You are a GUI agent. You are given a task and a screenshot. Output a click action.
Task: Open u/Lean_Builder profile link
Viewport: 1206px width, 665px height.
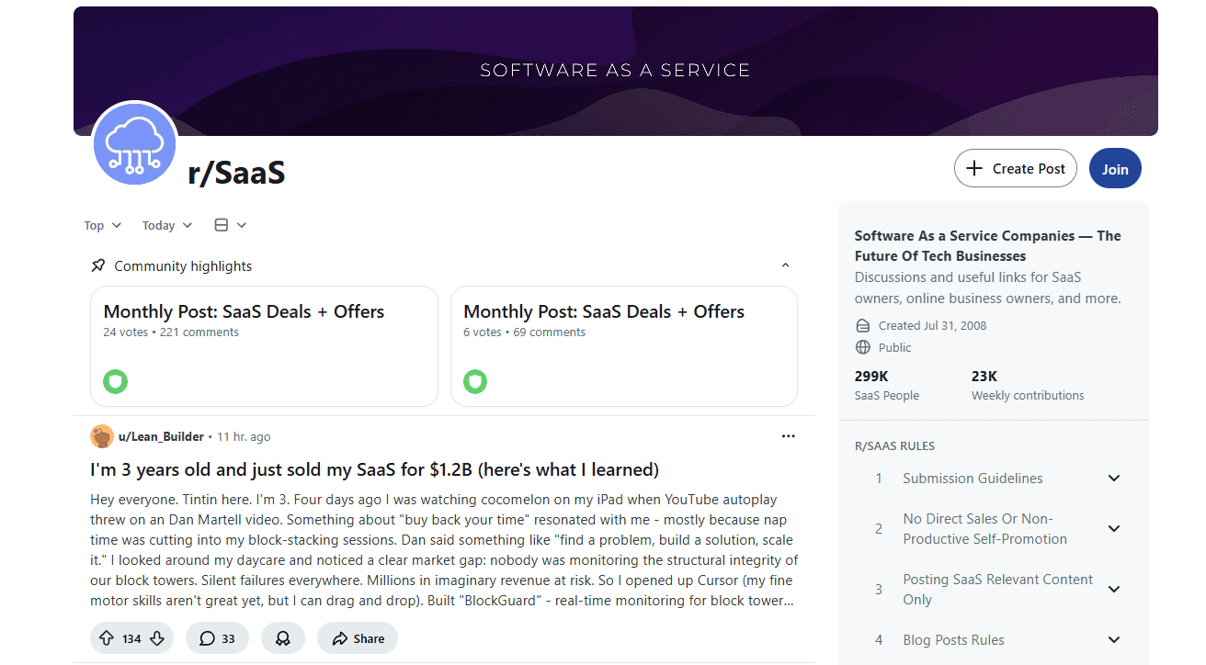(161, 437)
